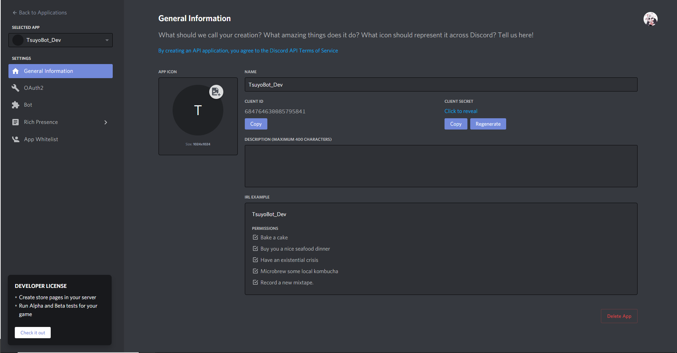Regenerate the client secret
This screenshot has height=353, width=677.
click(x=488, y=124)
